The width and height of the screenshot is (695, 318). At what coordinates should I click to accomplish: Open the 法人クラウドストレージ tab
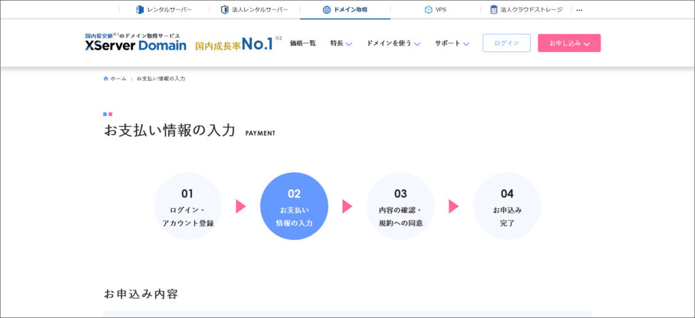point(526,9)
